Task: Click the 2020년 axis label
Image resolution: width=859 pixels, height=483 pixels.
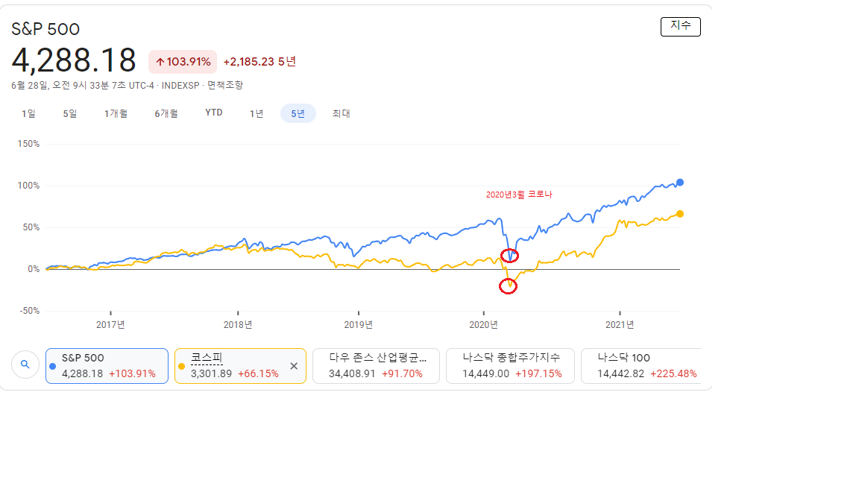Action: click(x=483, y=325)
